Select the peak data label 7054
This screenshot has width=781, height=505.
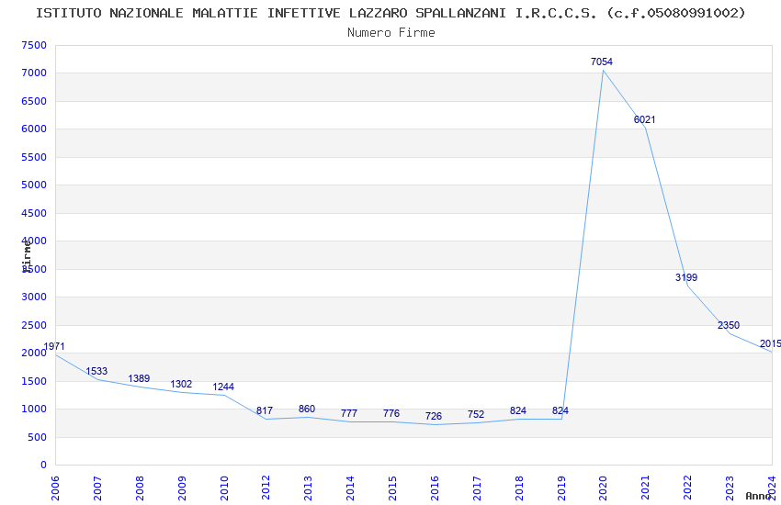click(602, 62)
